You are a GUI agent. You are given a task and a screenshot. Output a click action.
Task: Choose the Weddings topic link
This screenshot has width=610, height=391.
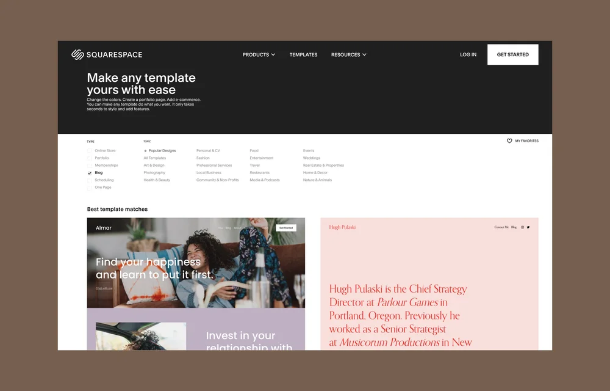tap(311, 158)
